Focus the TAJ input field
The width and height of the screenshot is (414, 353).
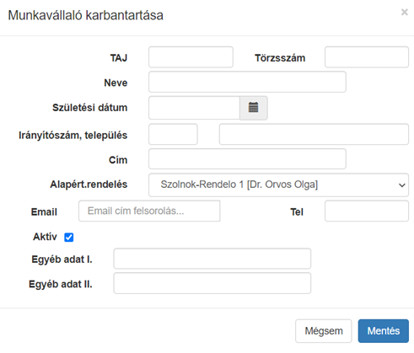point(191,57)
